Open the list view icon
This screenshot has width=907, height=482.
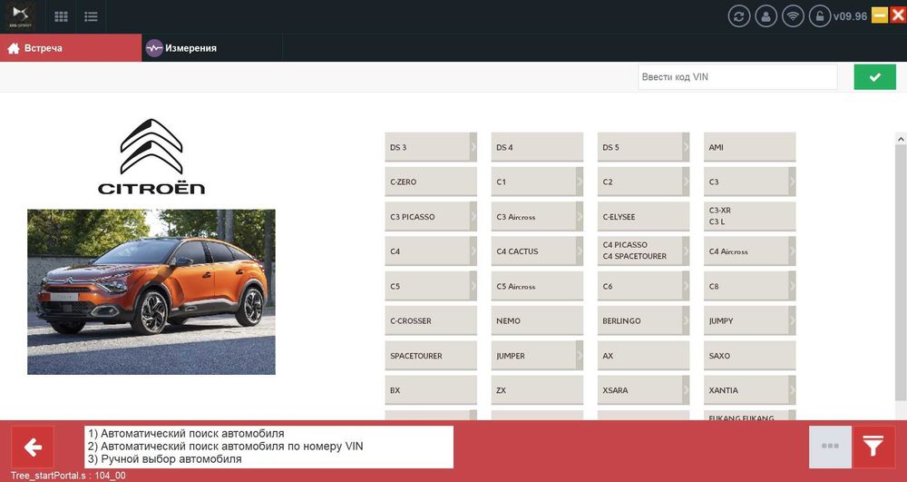91,16
